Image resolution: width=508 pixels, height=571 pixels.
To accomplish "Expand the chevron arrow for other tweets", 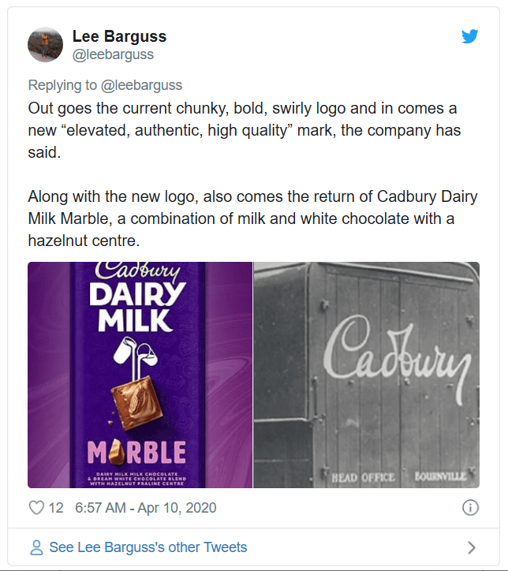I will [471, 547].
